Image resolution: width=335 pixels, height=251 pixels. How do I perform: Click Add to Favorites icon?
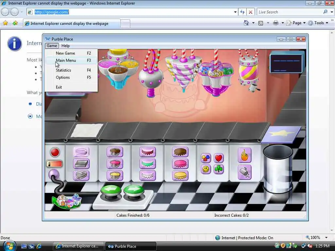(15, 23)
